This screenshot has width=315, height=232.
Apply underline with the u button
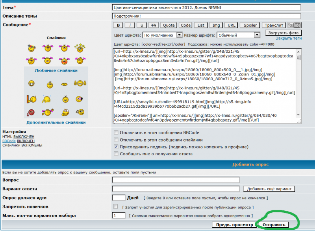point(142,25)
